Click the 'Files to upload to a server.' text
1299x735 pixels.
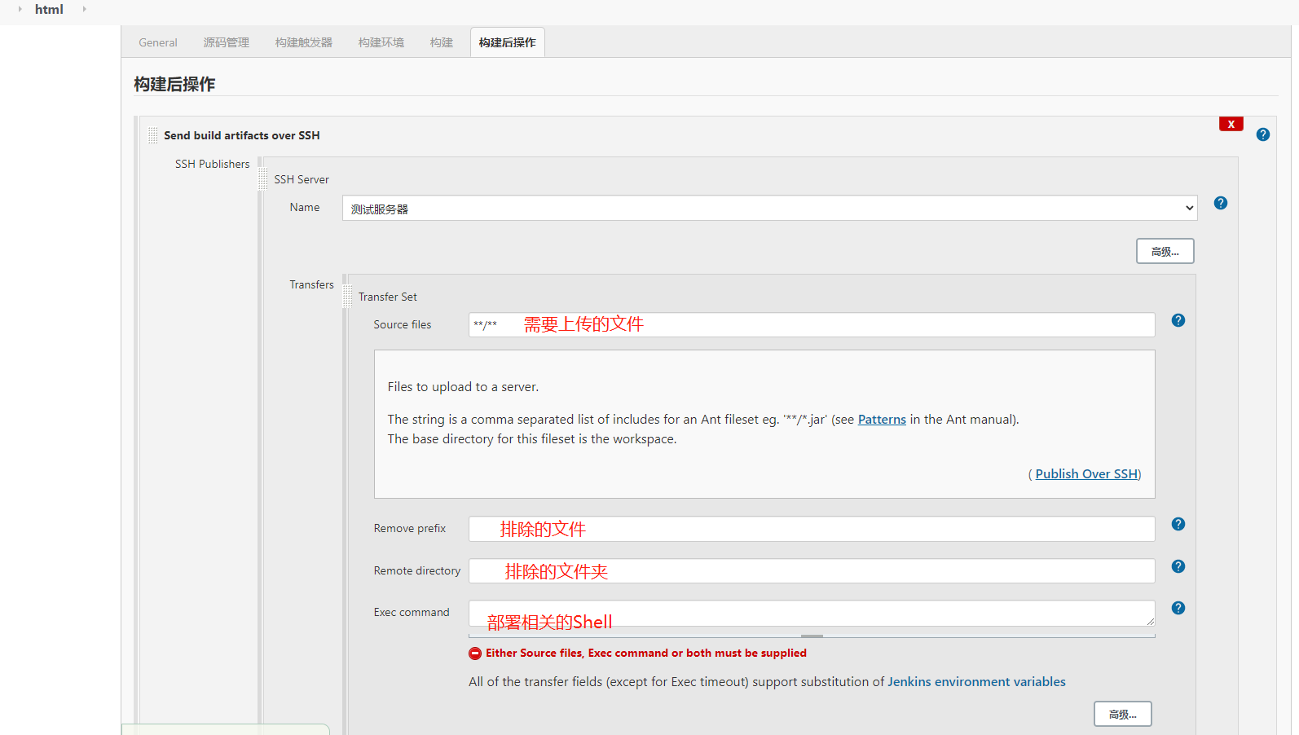click(463, 387)
